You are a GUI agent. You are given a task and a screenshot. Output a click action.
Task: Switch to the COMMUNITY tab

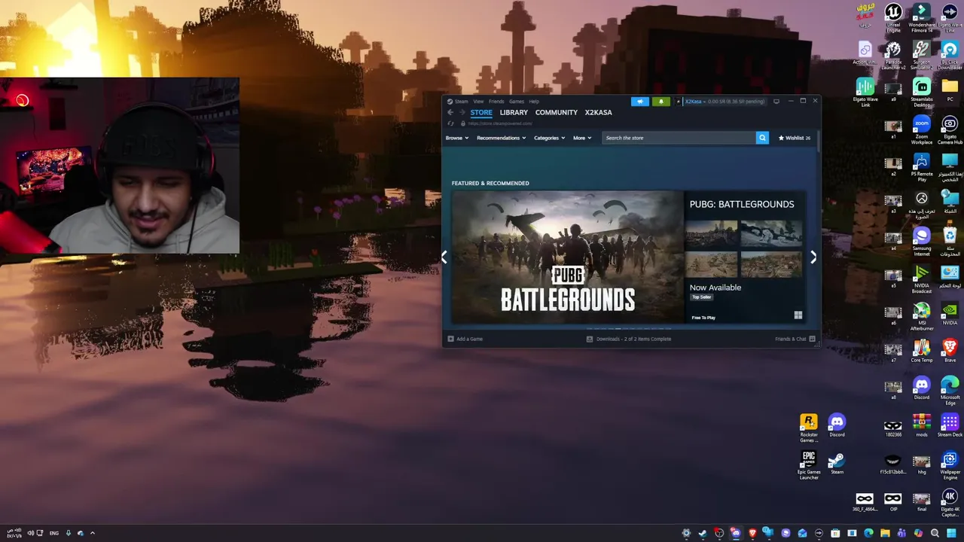[557, 112]
